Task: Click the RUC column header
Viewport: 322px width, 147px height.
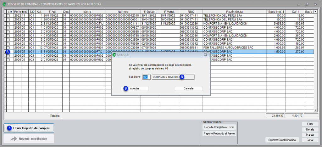Action: [x=191, y=12]
